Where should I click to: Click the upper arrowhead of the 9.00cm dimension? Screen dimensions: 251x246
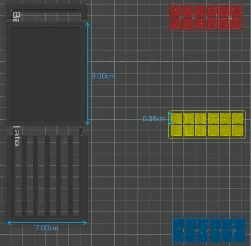click(87, 24)
